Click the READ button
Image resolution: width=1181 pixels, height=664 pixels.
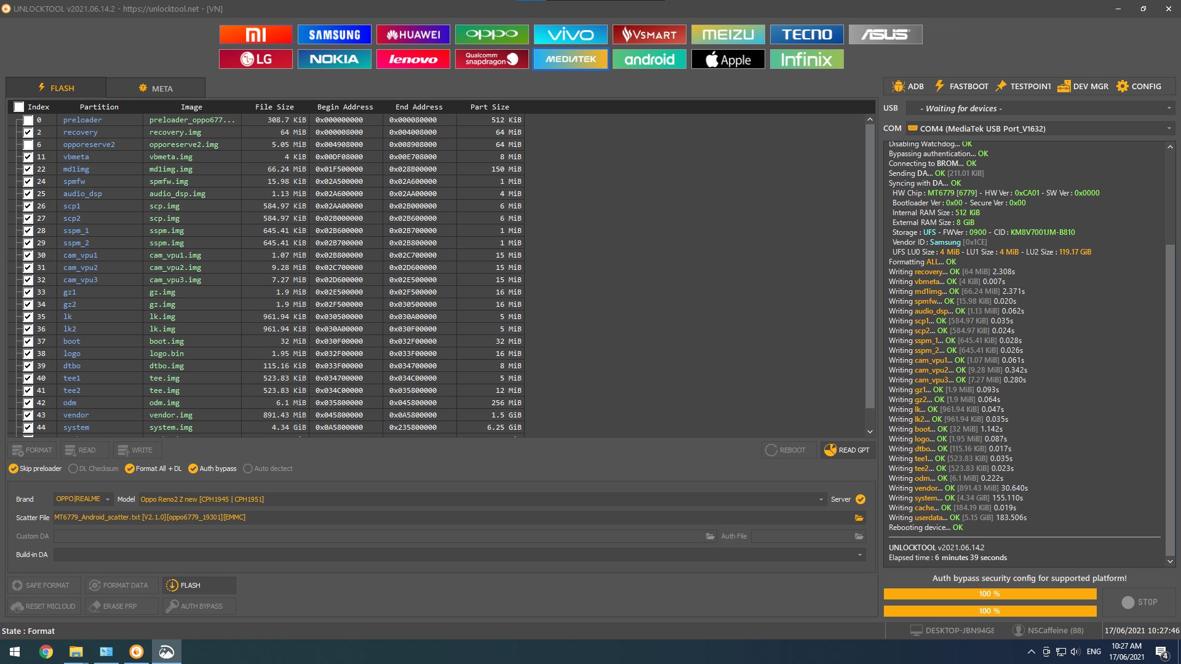tap(85, 450)
